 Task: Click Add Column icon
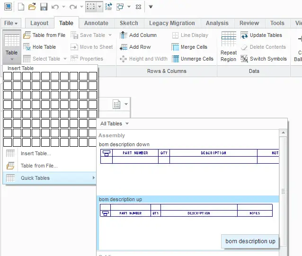click(x=123, y=35)
